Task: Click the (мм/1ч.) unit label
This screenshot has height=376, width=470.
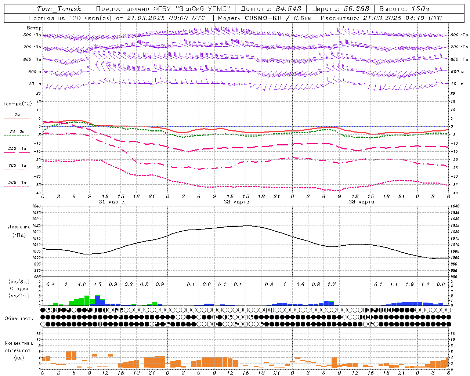Action: pos(19,296)
